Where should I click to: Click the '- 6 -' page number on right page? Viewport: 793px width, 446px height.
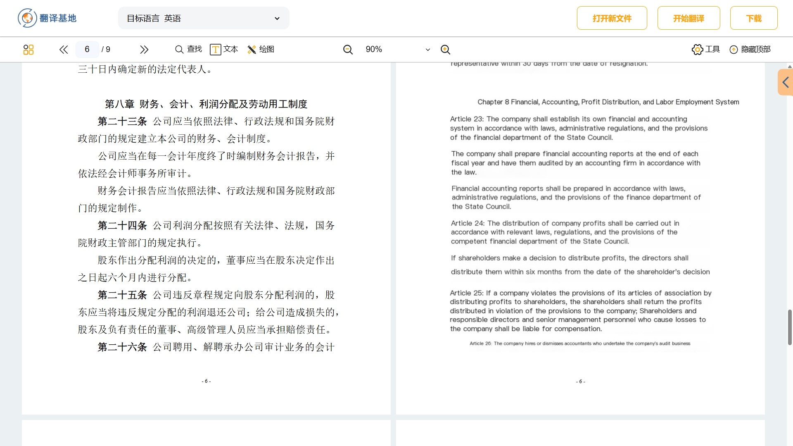coord(581,382)
